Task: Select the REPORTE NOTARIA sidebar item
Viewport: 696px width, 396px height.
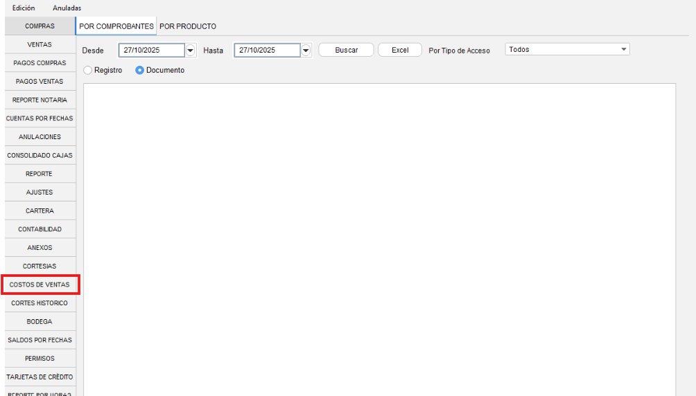Action: click(x=40, y=100)
